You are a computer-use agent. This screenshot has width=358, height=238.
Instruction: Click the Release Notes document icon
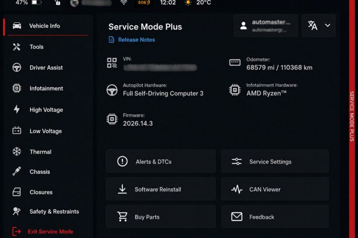[x=111, y=40]
